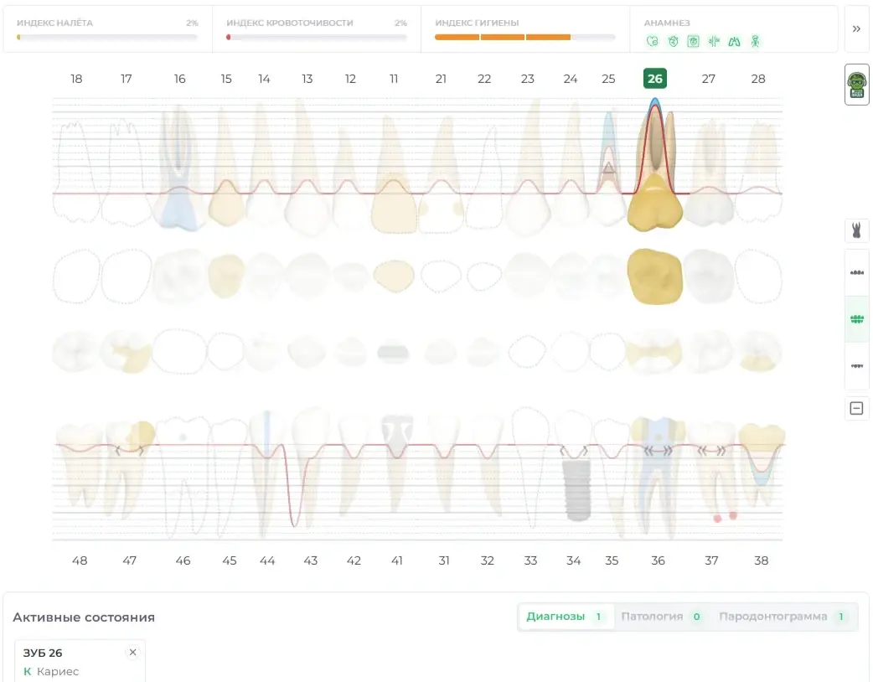Click the Индекс налёта progress bar

click(x=107, y=38)
